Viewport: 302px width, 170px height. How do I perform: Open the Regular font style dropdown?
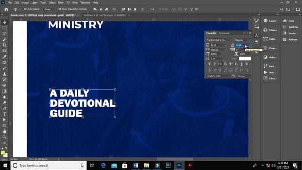click(243, 40)
